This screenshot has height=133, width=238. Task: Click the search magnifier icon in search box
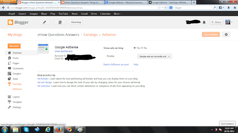pos(215,7)
